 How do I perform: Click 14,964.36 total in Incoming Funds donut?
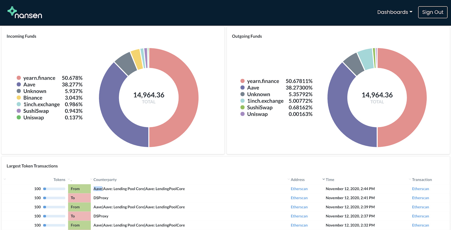click(x=149, y=95)
